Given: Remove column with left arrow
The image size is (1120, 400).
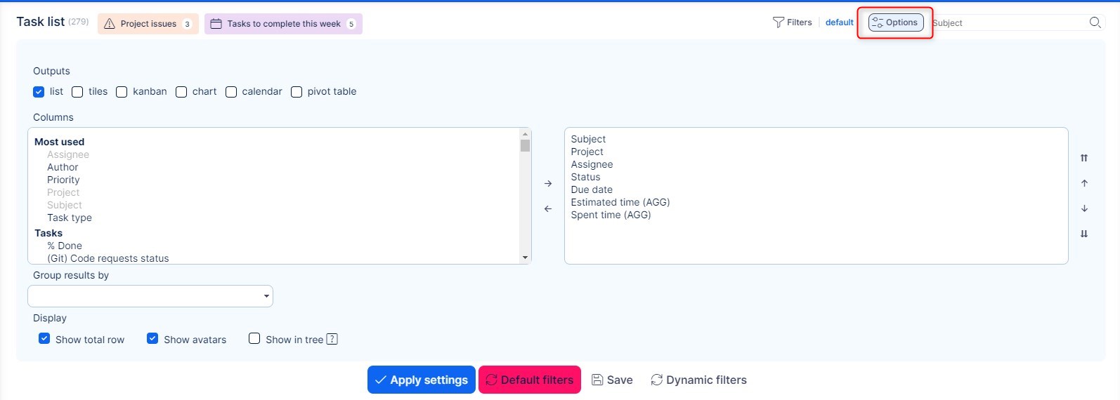Looking at the screenshot, I should tap(548, 209).
